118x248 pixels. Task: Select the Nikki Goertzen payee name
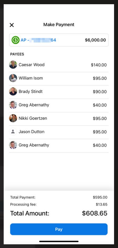click(x=33, y=118)
